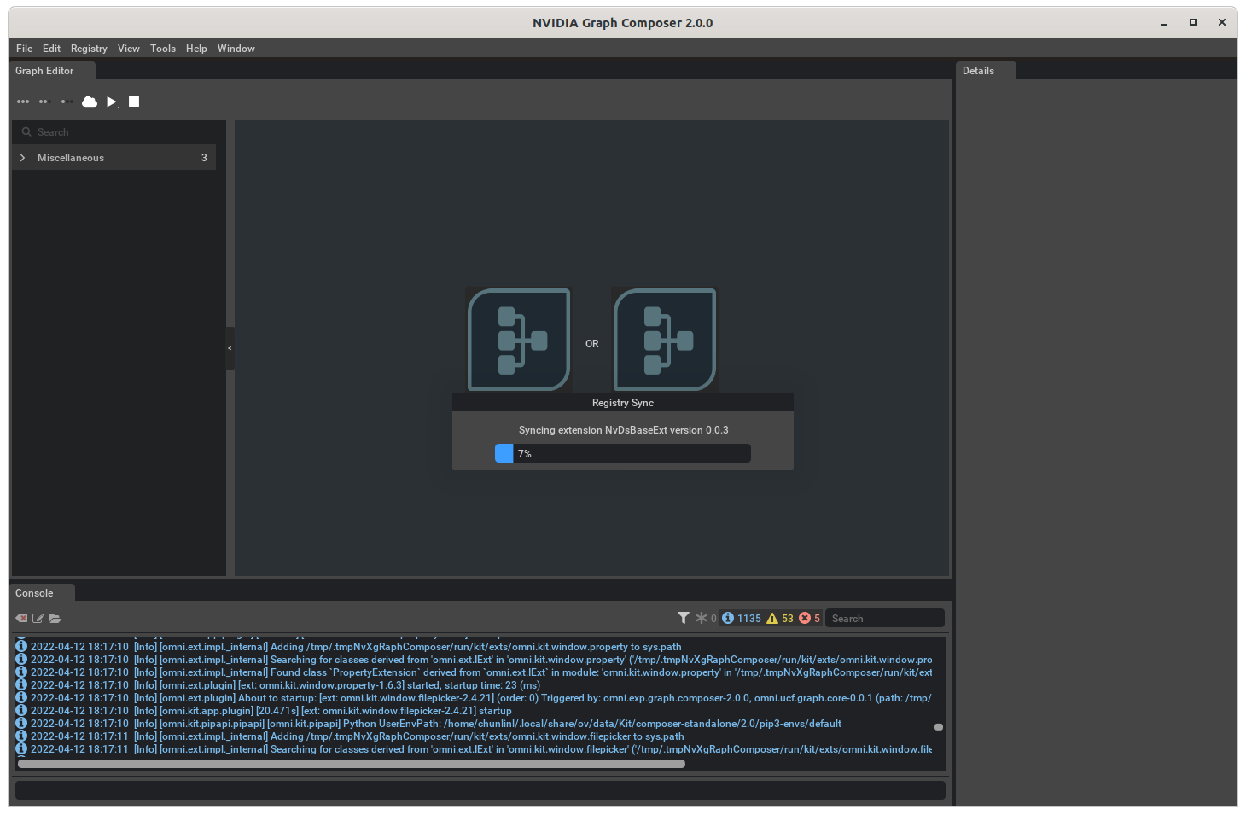
Task: Select the first three-dots layout icon
Action: pyautogui.click(x=23, y=102)
